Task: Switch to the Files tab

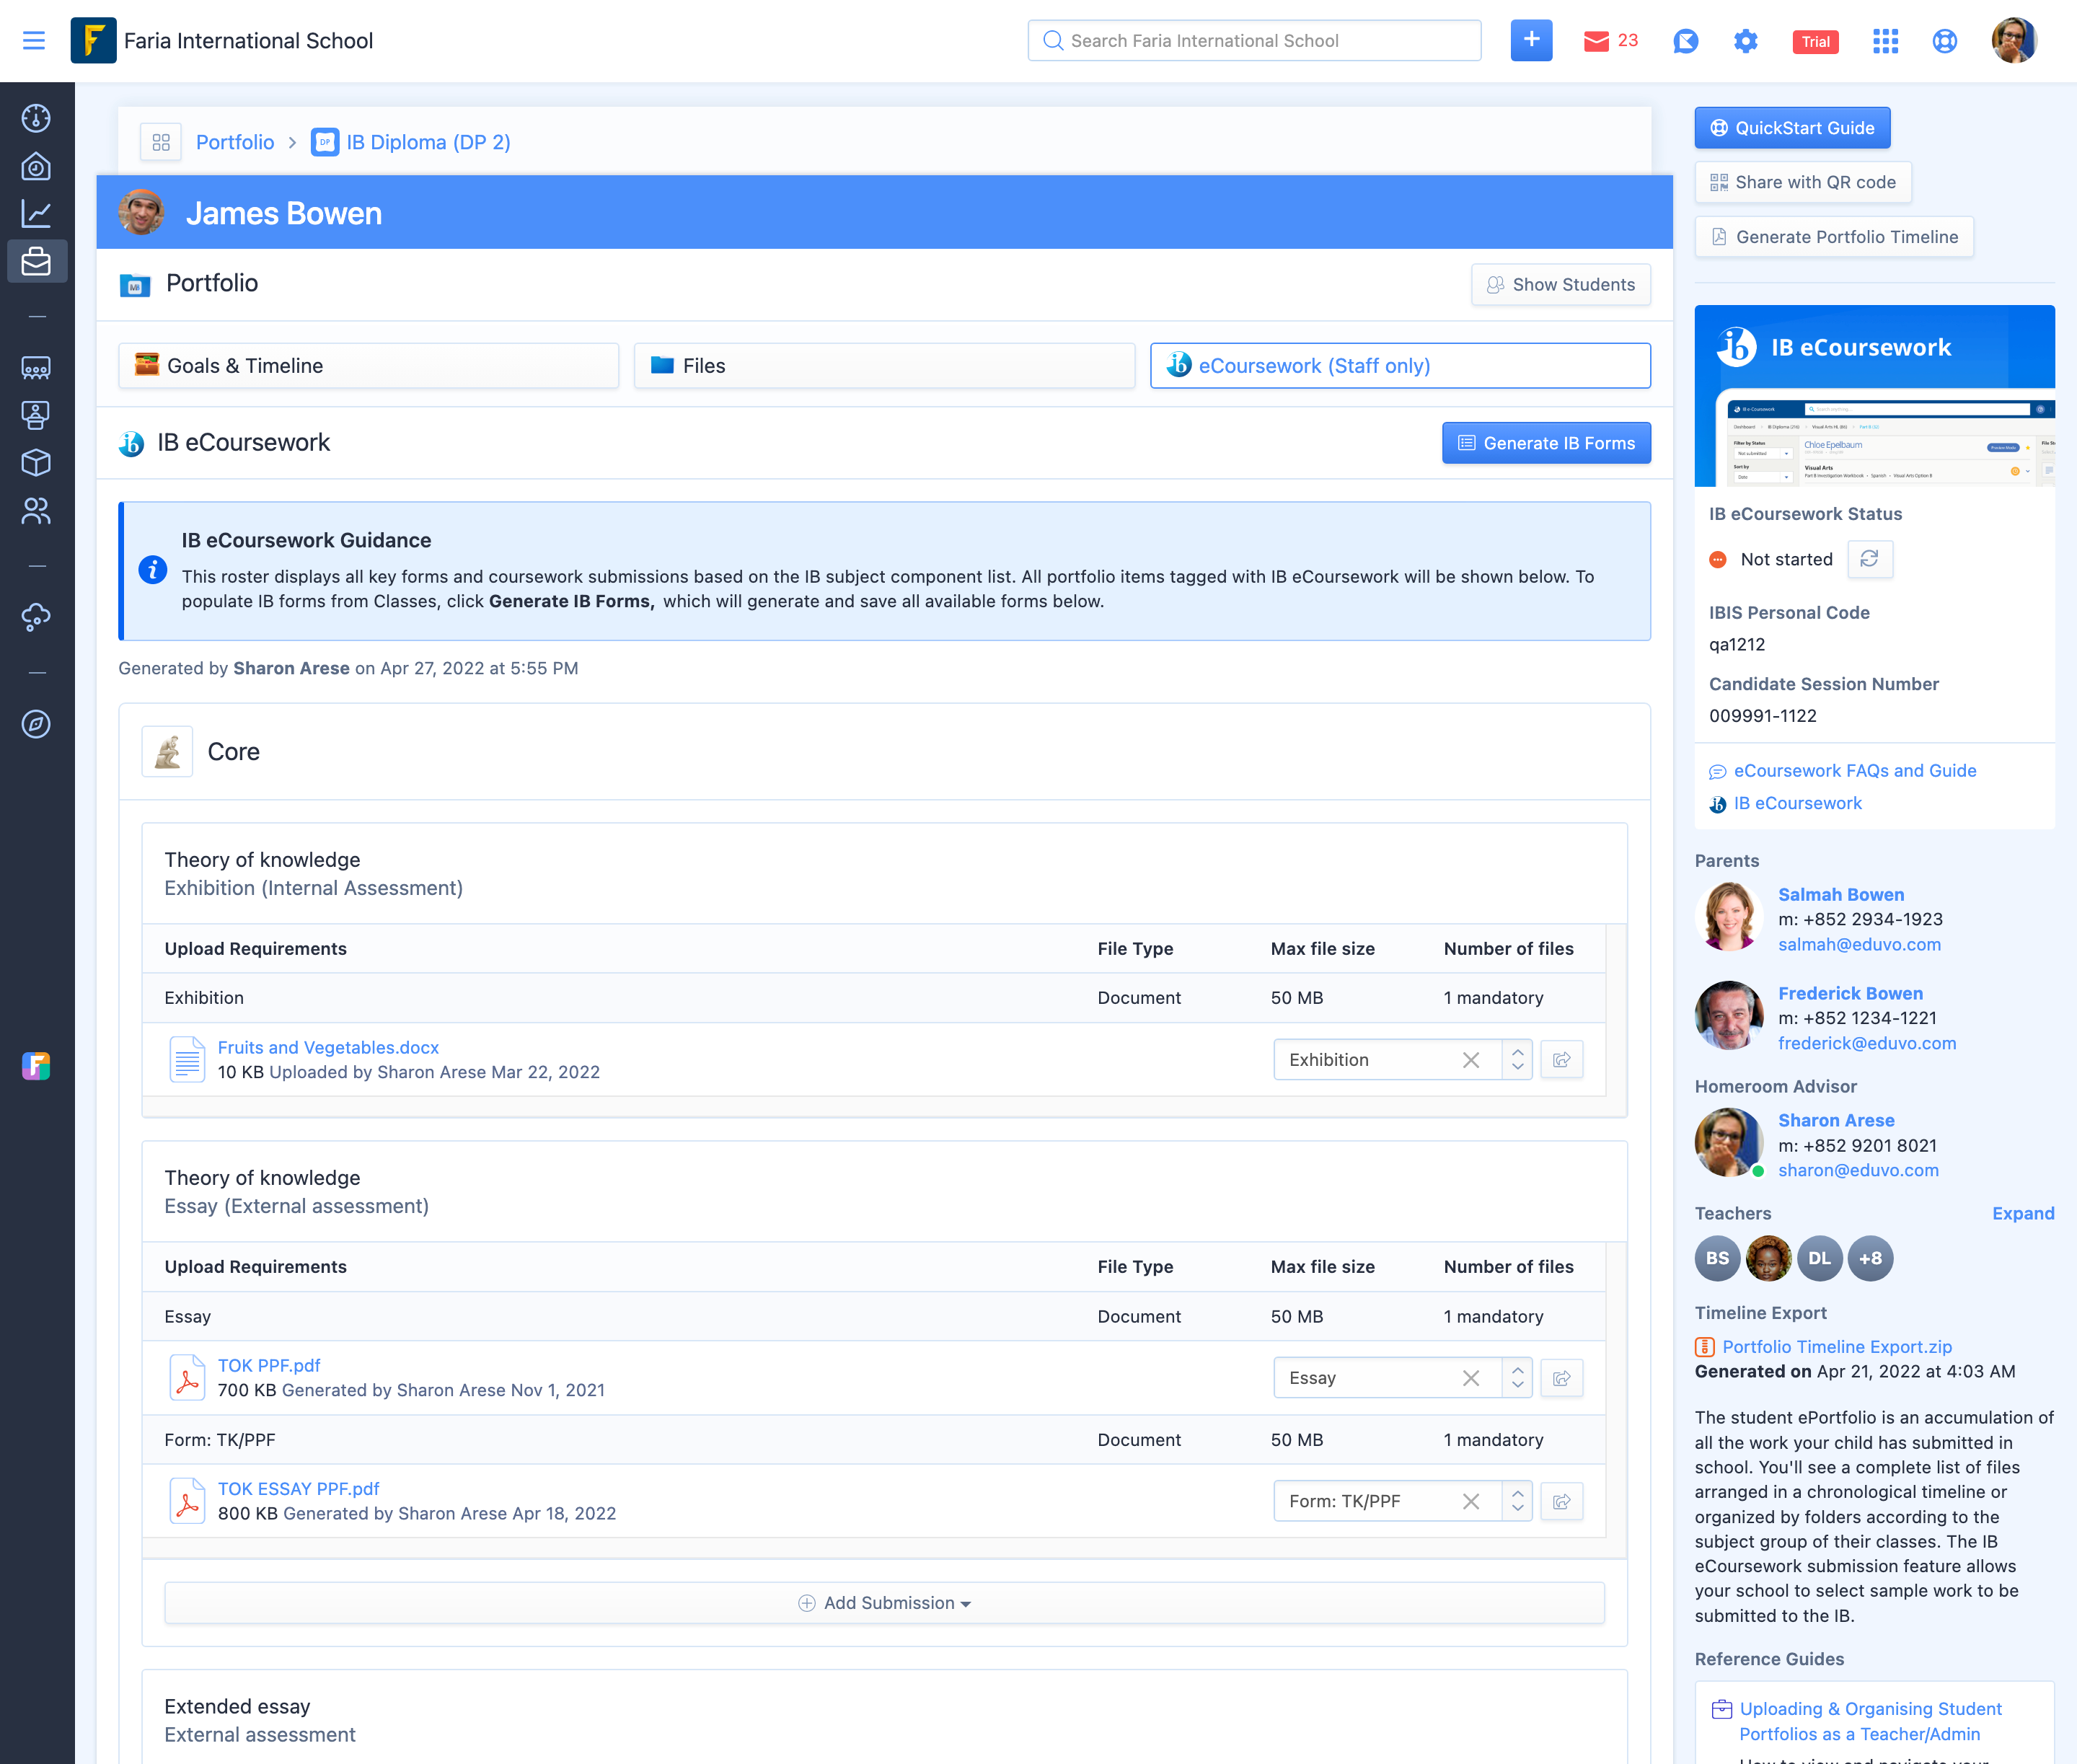Action: click(x=884, y=366)
